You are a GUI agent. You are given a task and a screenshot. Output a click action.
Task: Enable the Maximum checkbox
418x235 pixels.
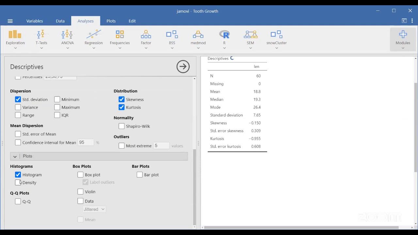tap(57, 107)
